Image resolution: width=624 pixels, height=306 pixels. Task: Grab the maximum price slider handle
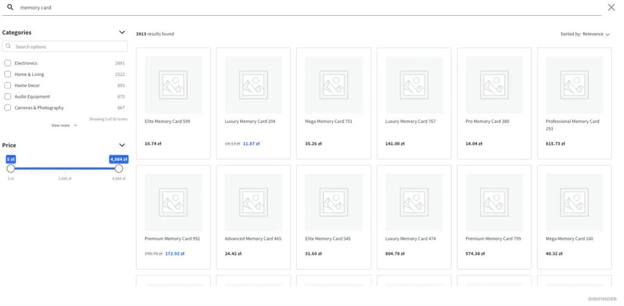point(119,169)
